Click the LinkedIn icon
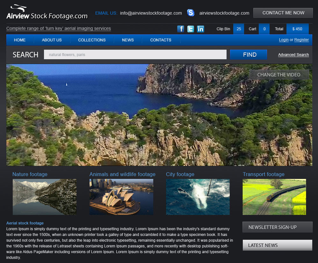This screenshot has width=318, height=263. pyautogui.click(x=200, y=29)
